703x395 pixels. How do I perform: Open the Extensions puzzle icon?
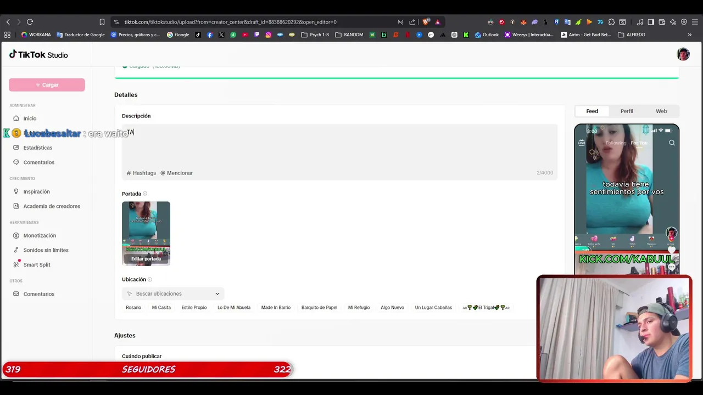pos(611,22)
